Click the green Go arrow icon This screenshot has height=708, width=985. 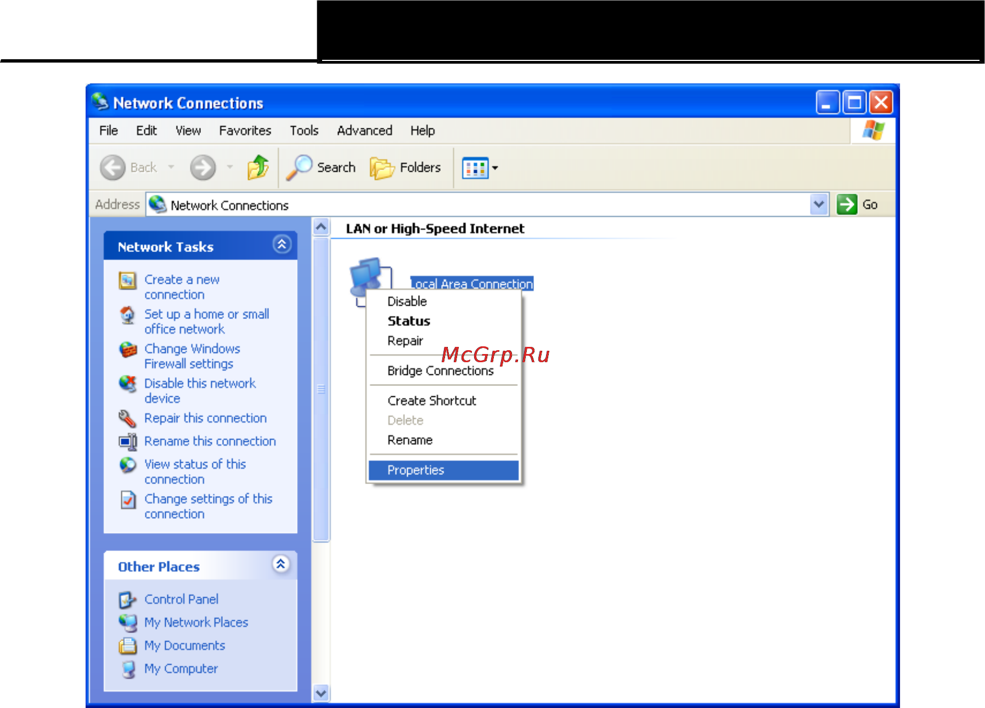[x=847, y=205]
